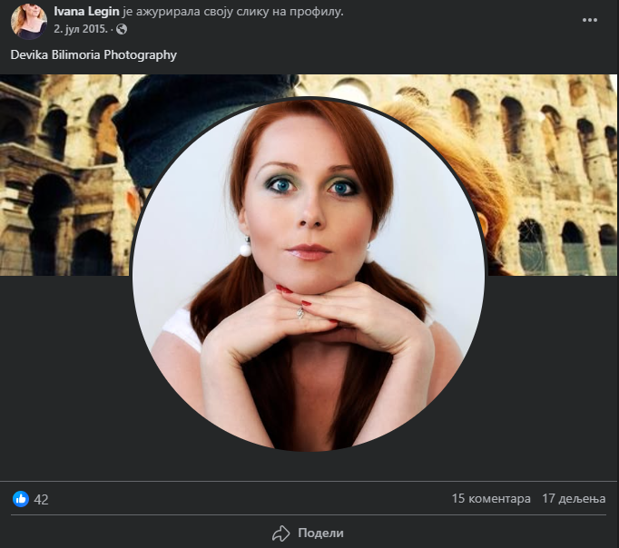This screenshot has width=619, height=548.
Task: Click the Devika Bilimoria Photography caption
Action: point(93,54)
